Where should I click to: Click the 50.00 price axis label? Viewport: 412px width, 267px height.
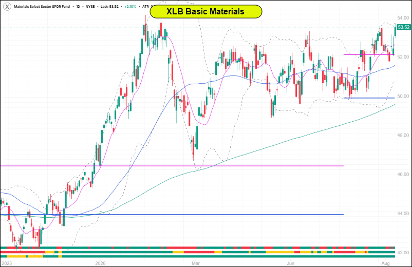(403, 96)
